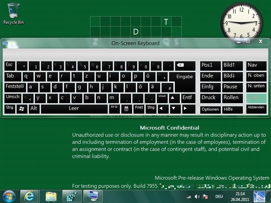Tap the ä umlaut key
The height and width of the screenshot is (203, 271).
point(155,87)
